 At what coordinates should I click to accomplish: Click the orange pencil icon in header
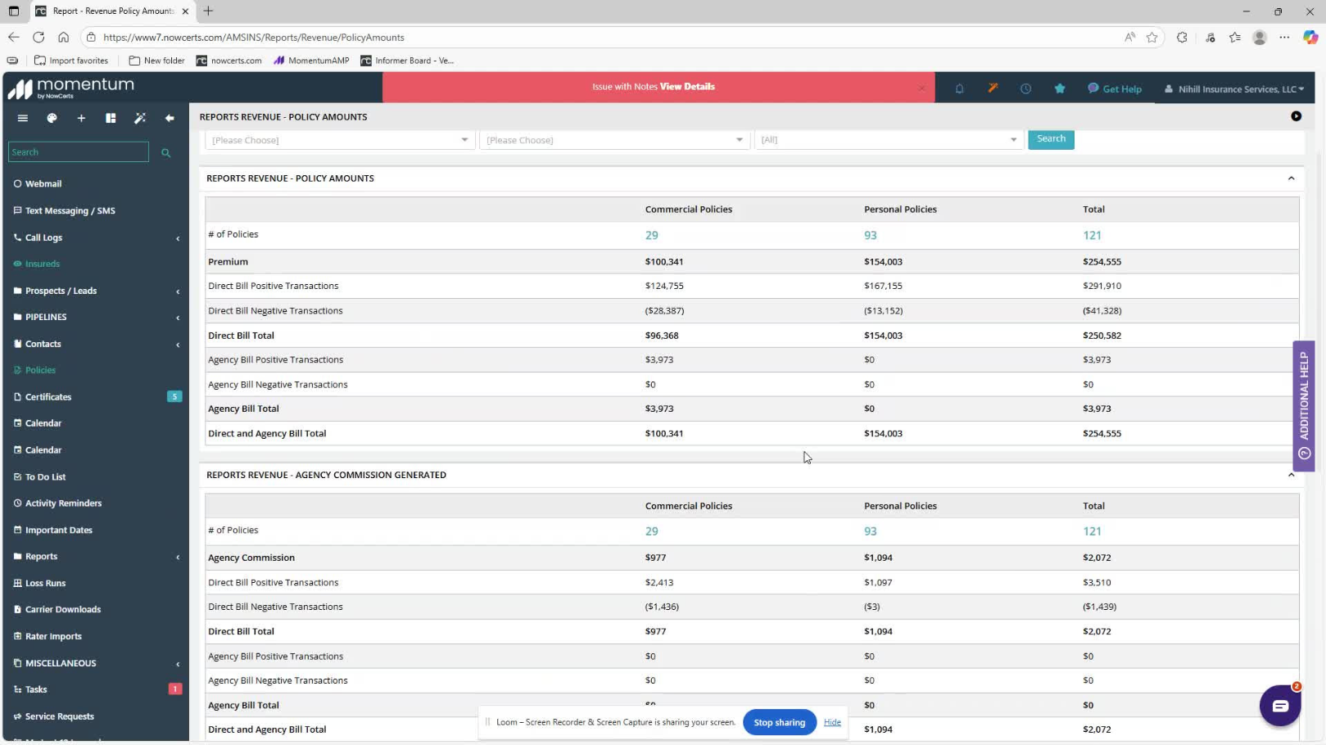pyautogui.click(x=993, y=88)
